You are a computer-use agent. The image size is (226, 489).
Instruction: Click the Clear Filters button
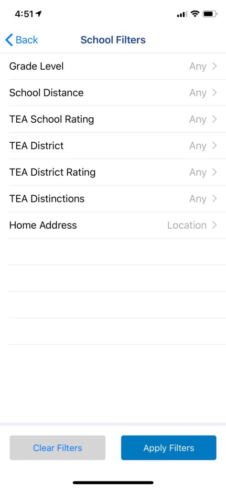(57, 448)
